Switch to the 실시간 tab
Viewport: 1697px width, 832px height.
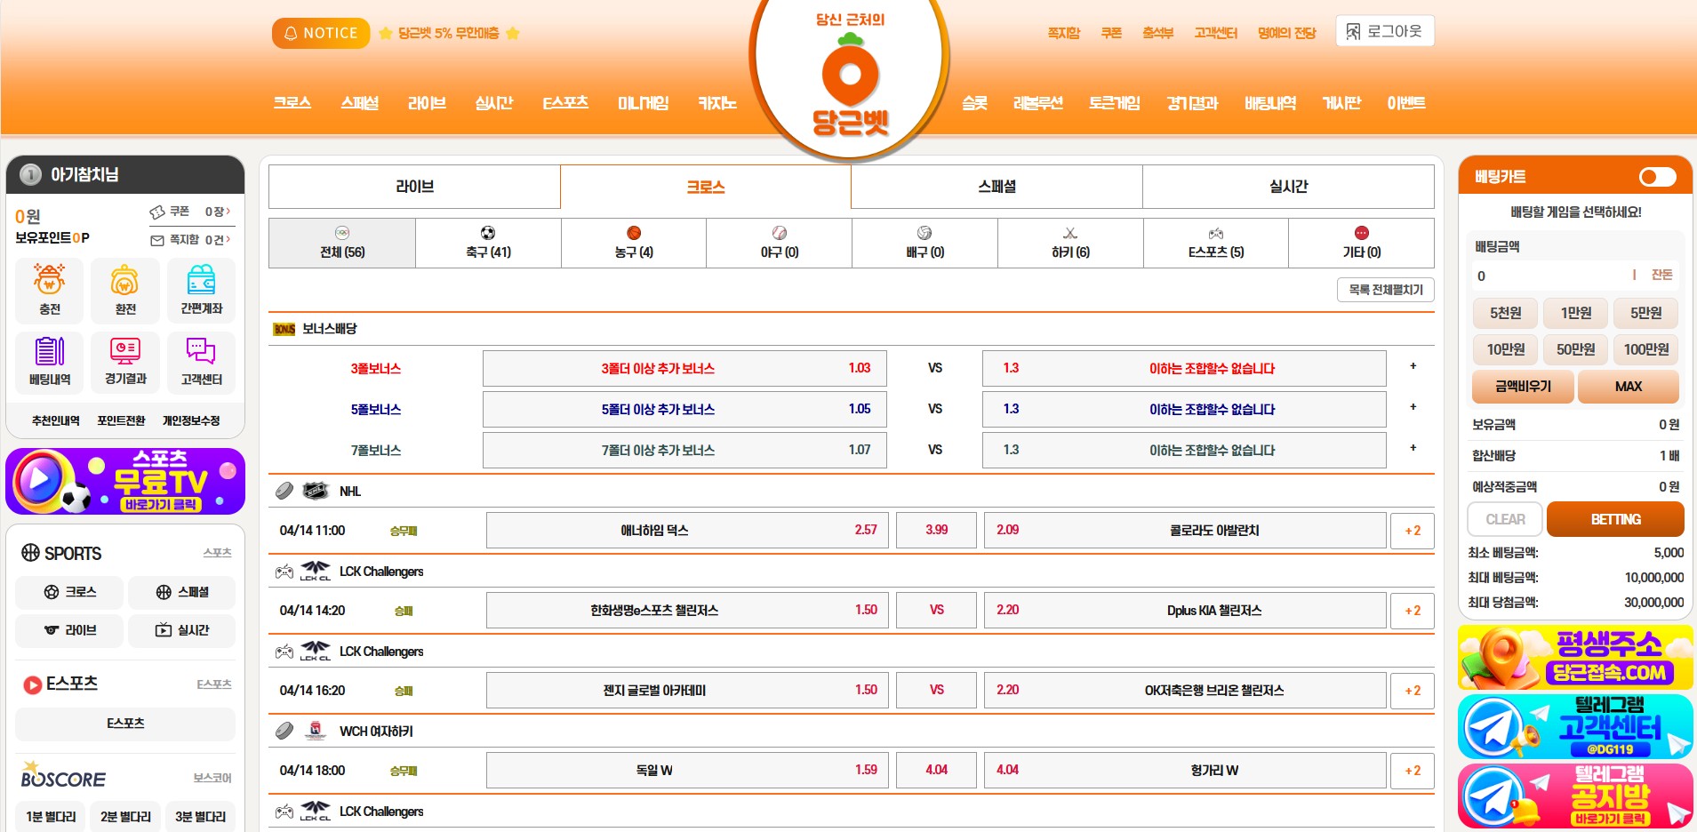[1288, 187]
